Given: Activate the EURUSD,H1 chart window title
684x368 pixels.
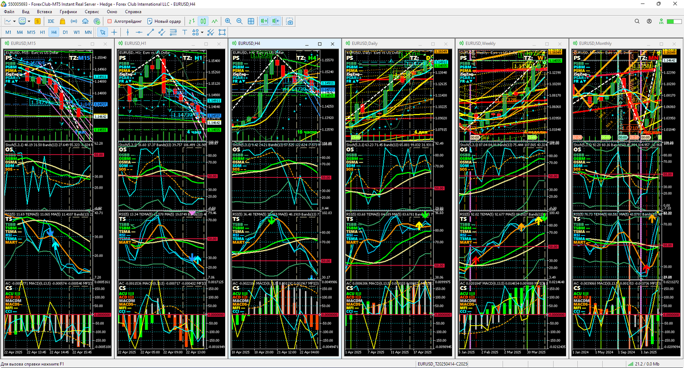Looking at the screenshot, I should point(136,43).
